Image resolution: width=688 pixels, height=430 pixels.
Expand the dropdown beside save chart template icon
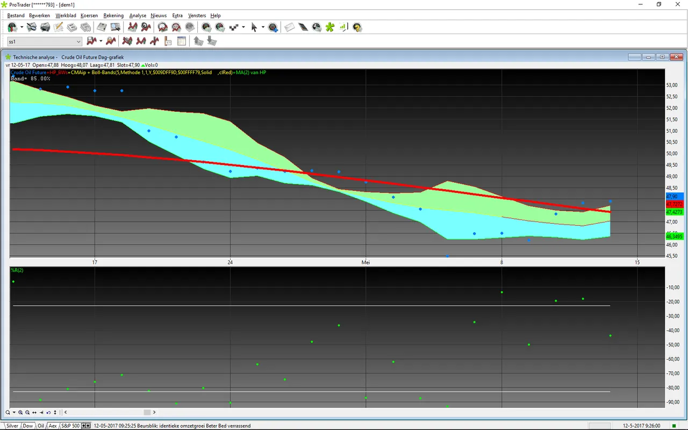click(101, 41)
